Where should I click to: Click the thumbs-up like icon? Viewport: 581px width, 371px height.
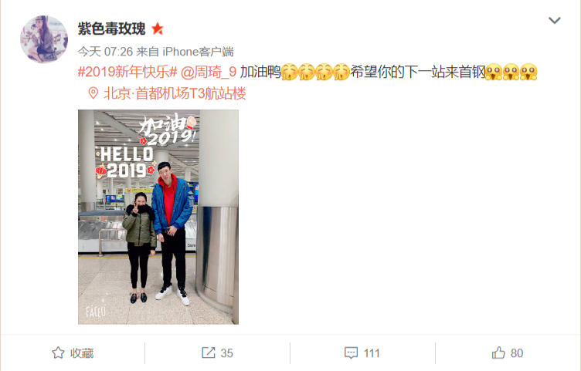click(498, 352)
